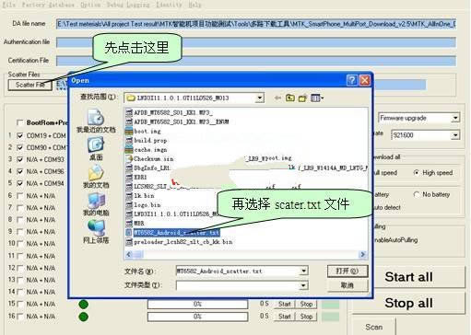The height and width of the screenshot is (335, 471).
Task: Toggle BootRom+Pre checkbox
Action: pos(20,122)
